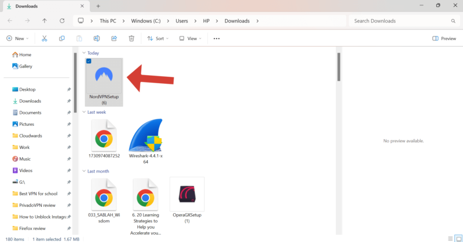Add a new tab with plus
463x242 pixels.
click(98, 6)
